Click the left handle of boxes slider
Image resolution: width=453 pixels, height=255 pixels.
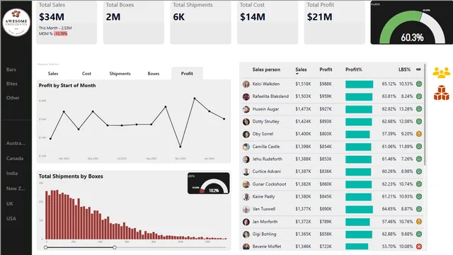(x=45, y=247)
